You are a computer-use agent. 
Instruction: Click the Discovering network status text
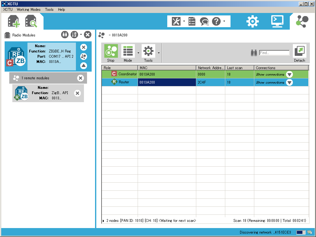click(265, 232)
